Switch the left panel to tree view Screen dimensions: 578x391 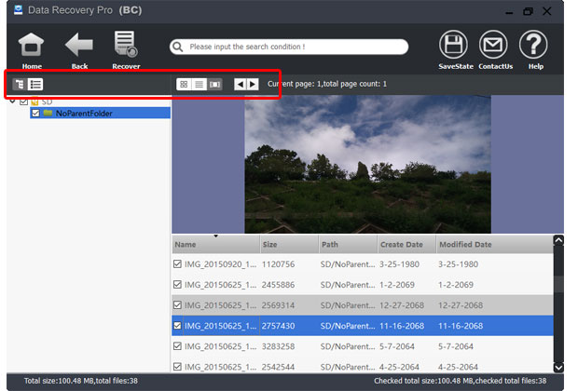[x=20, y=85]
